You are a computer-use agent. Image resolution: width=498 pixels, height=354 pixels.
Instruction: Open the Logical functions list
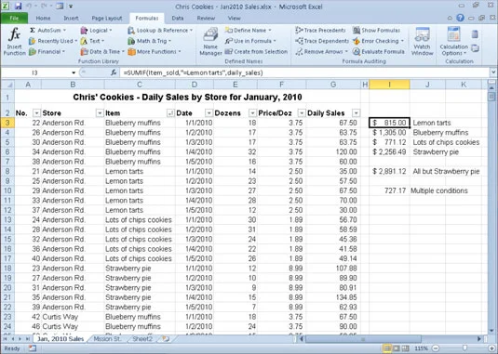[x=96, y=31]
